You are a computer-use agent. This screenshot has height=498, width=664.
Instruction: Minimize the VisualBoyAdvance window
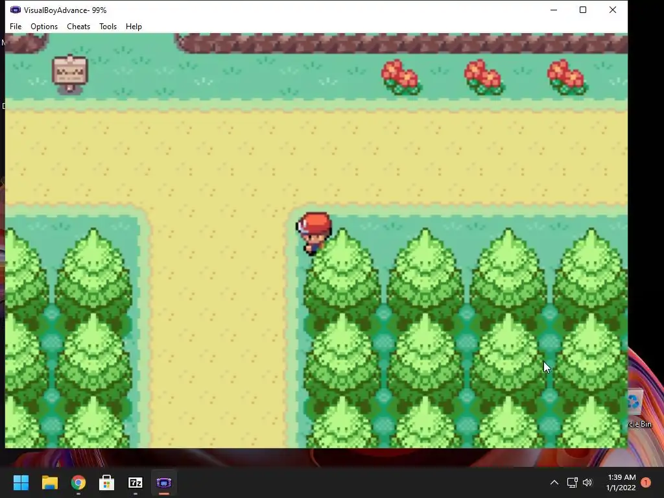point(554,10)
